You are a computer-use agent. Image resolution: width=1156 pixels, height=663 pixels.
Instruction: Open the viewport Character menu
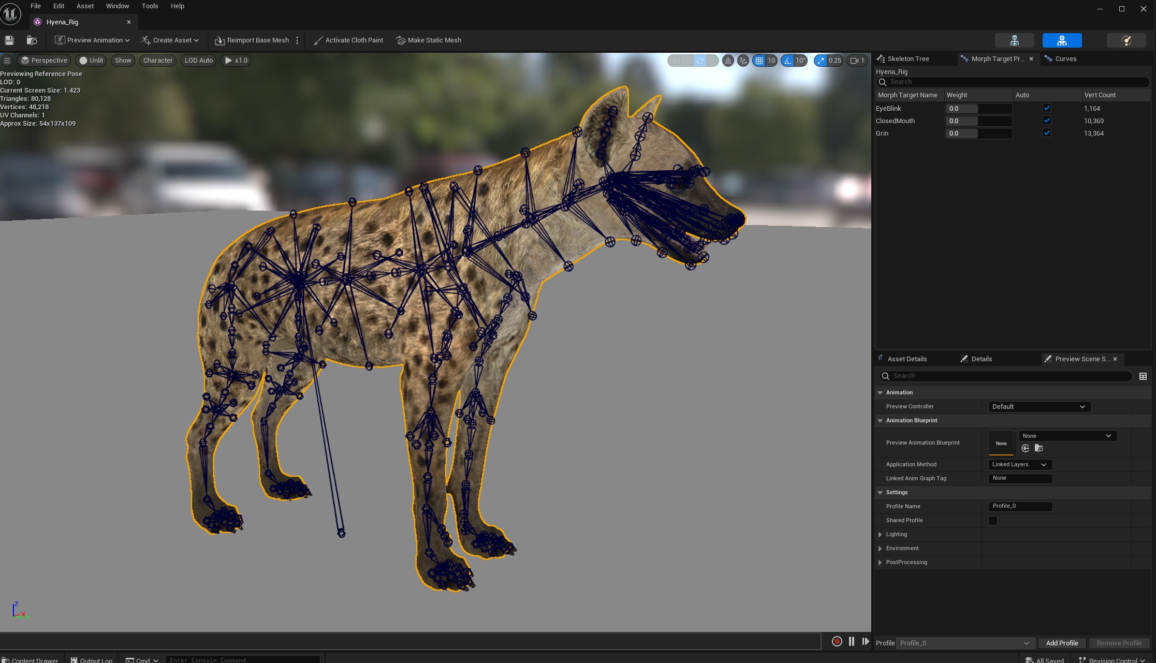click(x=158, y=61)
